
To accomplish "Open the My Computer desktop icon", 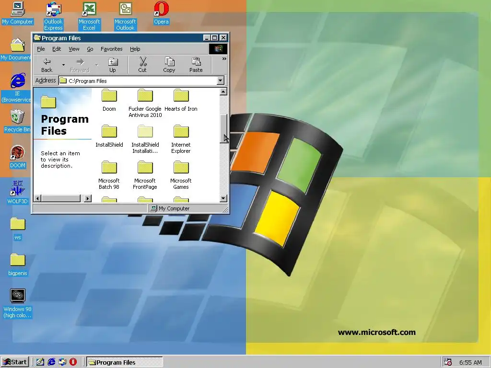I will click(x=18, y=13).
